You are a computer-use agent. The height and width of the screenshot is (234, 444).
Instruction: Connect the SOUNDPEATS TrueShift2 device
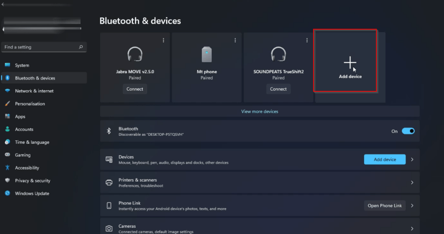click(278, 89)
